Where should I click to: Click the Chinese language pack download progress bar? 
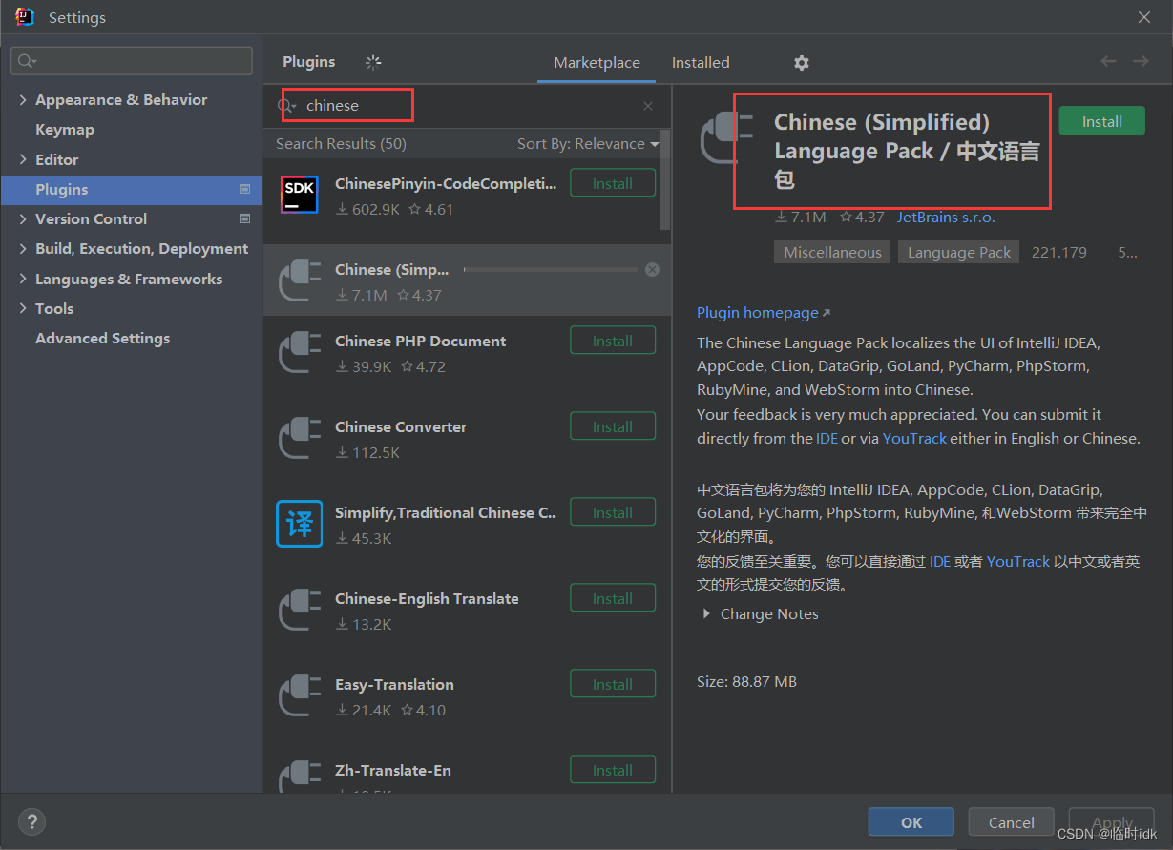[x=550, y=270]
